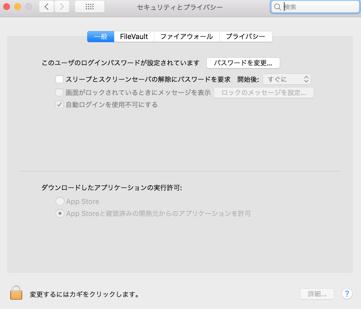The width and height of the screenshot is (361, 309).
Task: Open the ファイアウォール tab
Action: point(187,37)
